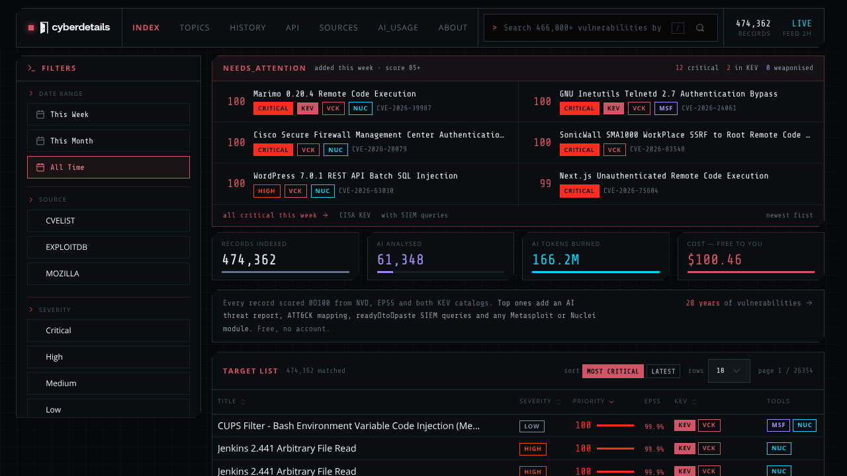Toggle the EXPLOITDB source filter
Screen dimensions: 847x476
pyautogui.click(x=109, y=247)
